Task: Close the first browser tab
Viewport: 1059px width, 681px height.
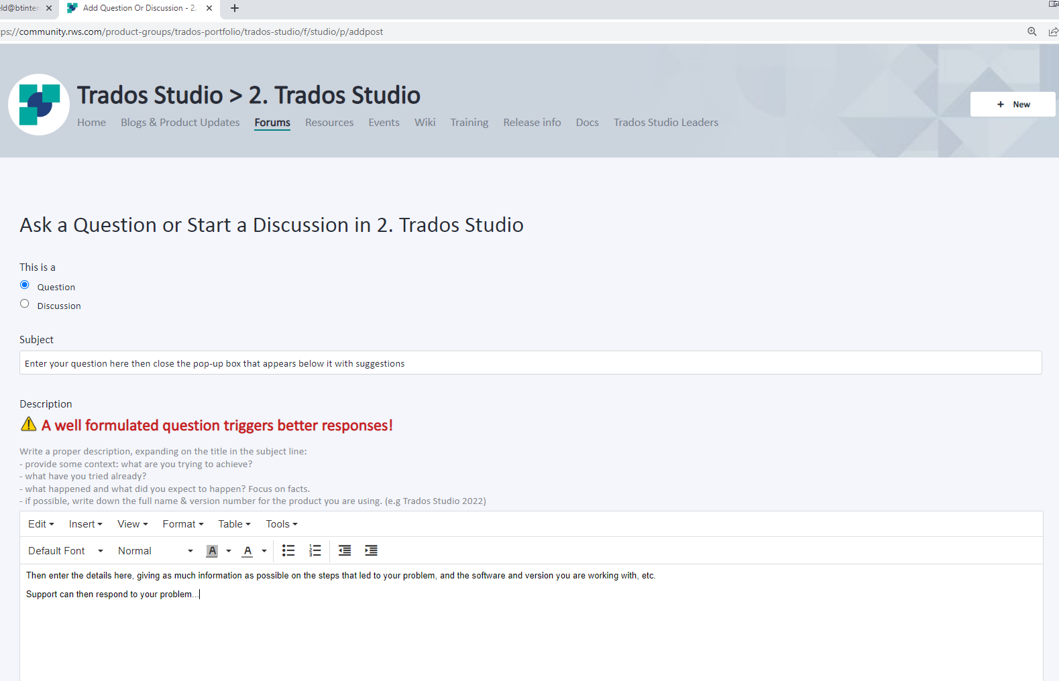Action: (49, 8)
